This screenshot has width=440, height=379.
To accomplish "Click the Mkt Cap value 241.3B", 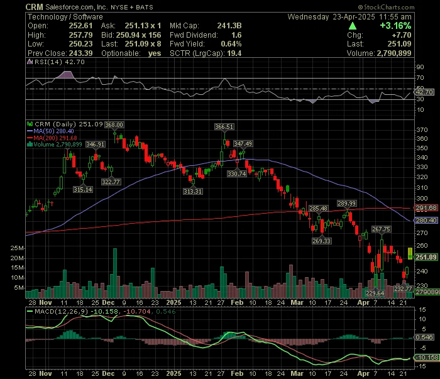I will (229, 26).
